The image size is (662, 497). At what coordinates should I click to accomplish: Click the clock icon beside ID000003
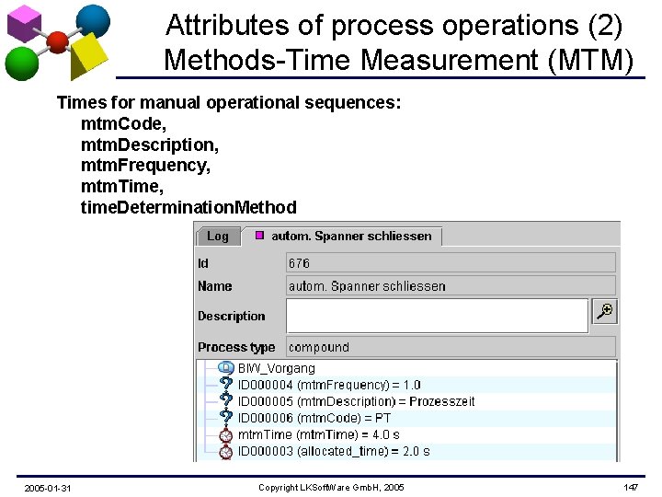(226, 451)
